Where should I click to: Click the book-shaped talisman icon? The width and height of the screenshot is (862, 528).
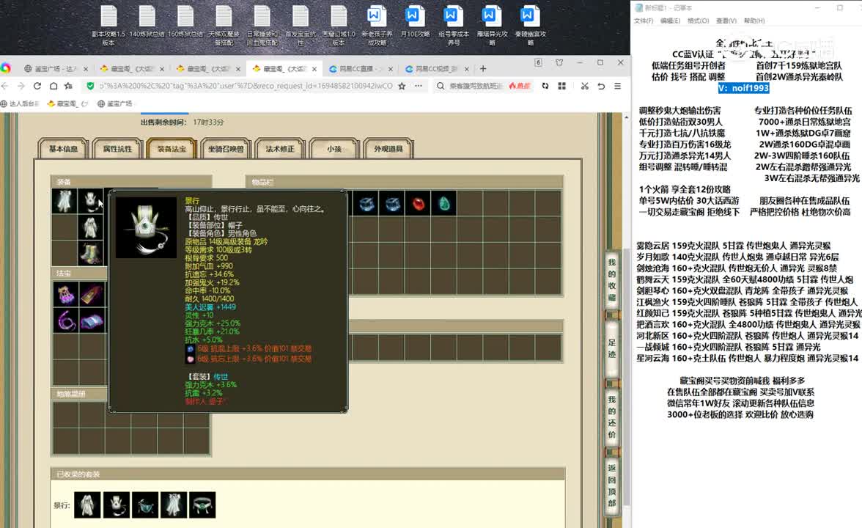(91, 294)
